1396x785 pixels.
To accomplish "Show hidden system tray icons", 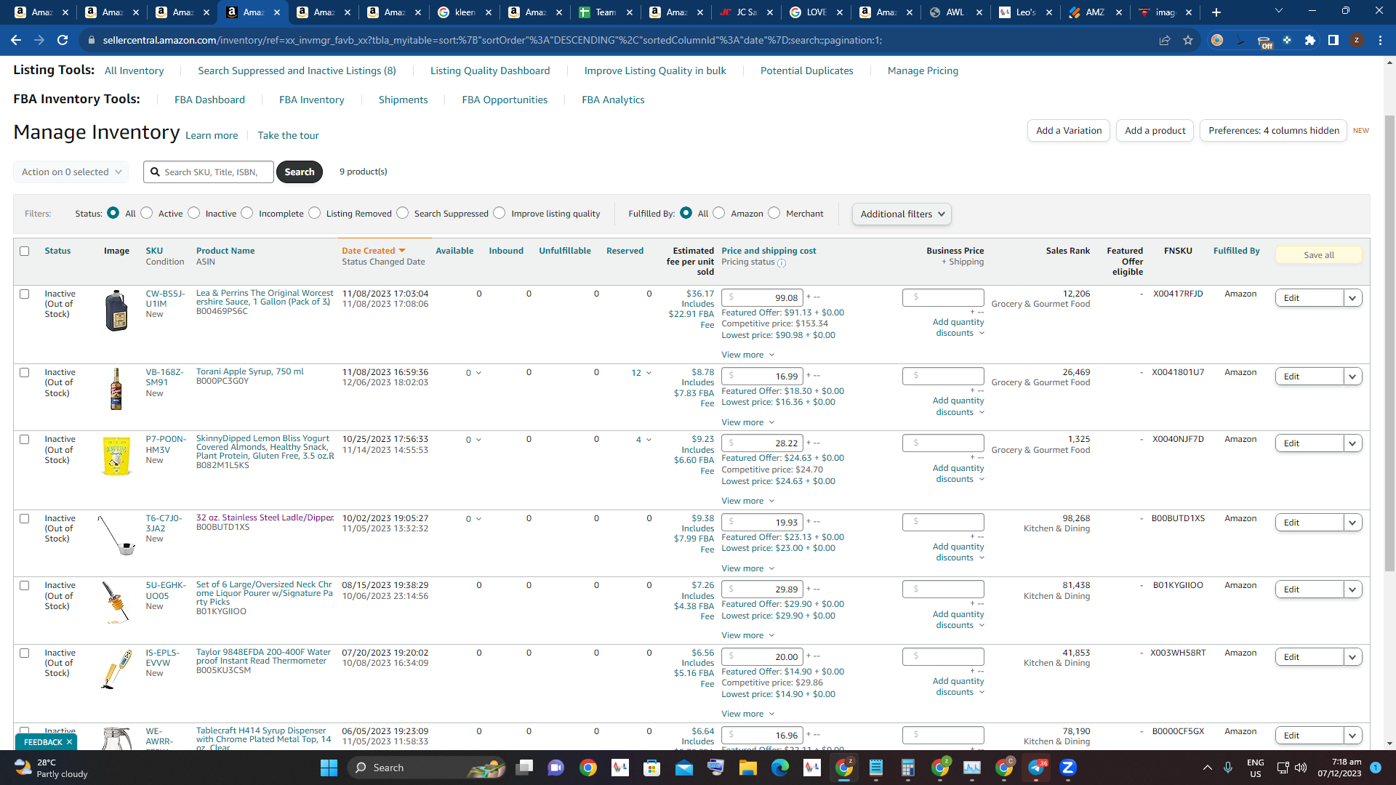I will pyautogui.click(x=1208, y=768).
